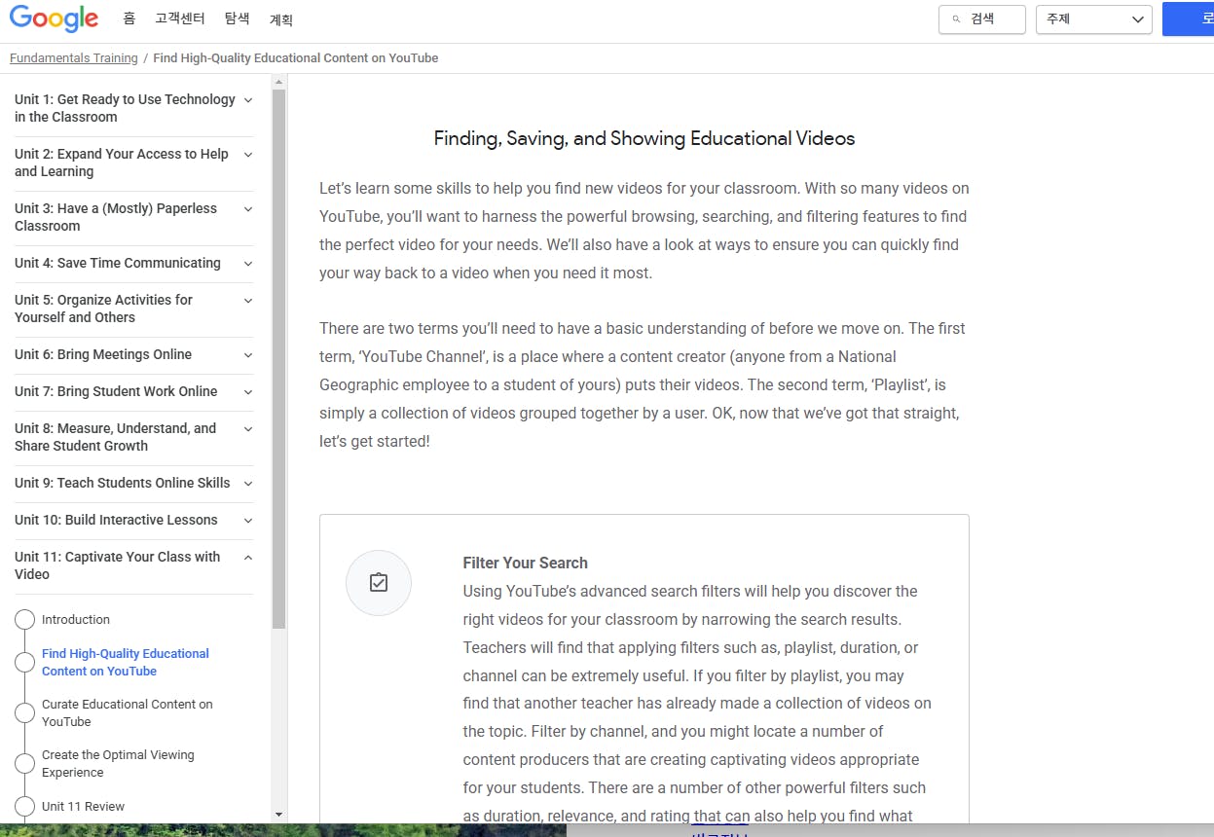Click the Introduction lesson circle marker

25,620
